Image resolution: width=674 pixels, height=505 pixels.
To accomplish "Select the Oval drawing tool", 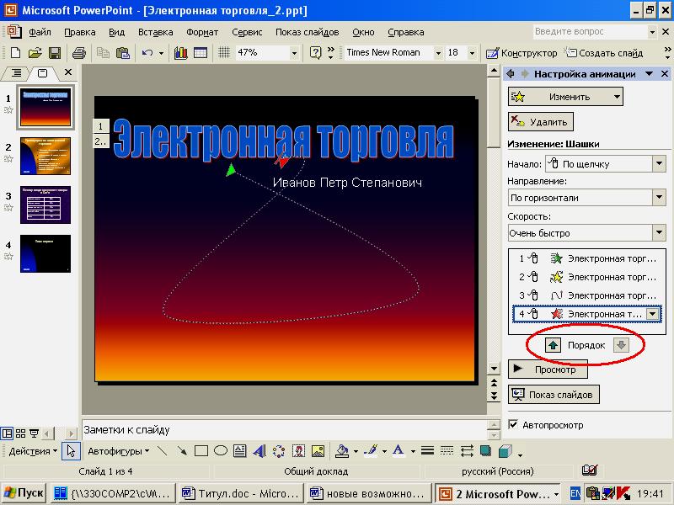I will click(221, 451).
